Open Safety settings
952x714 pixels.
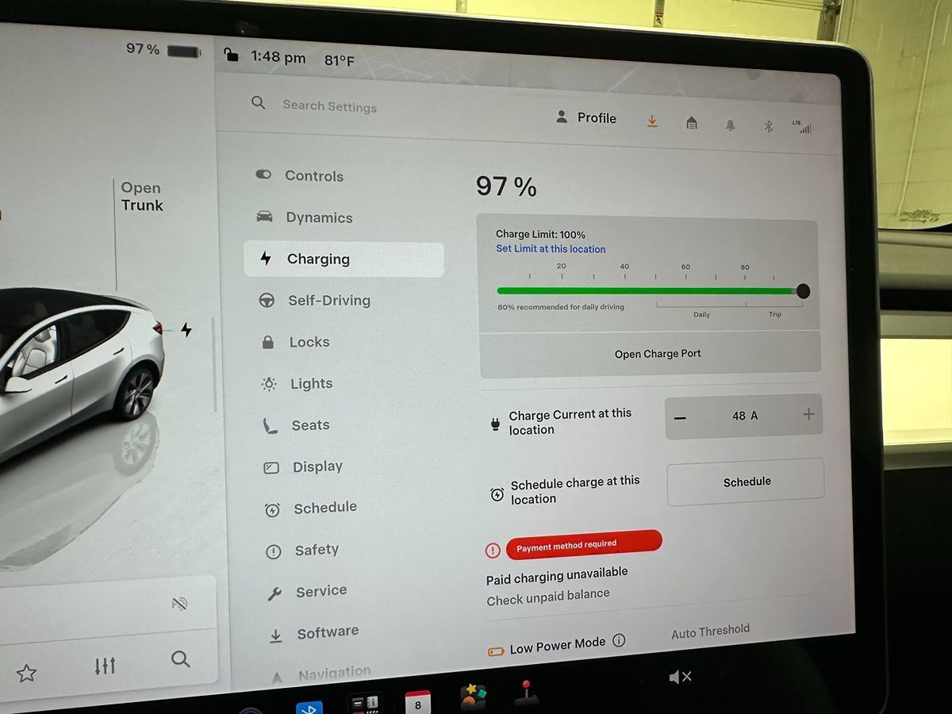coord(302,550)
